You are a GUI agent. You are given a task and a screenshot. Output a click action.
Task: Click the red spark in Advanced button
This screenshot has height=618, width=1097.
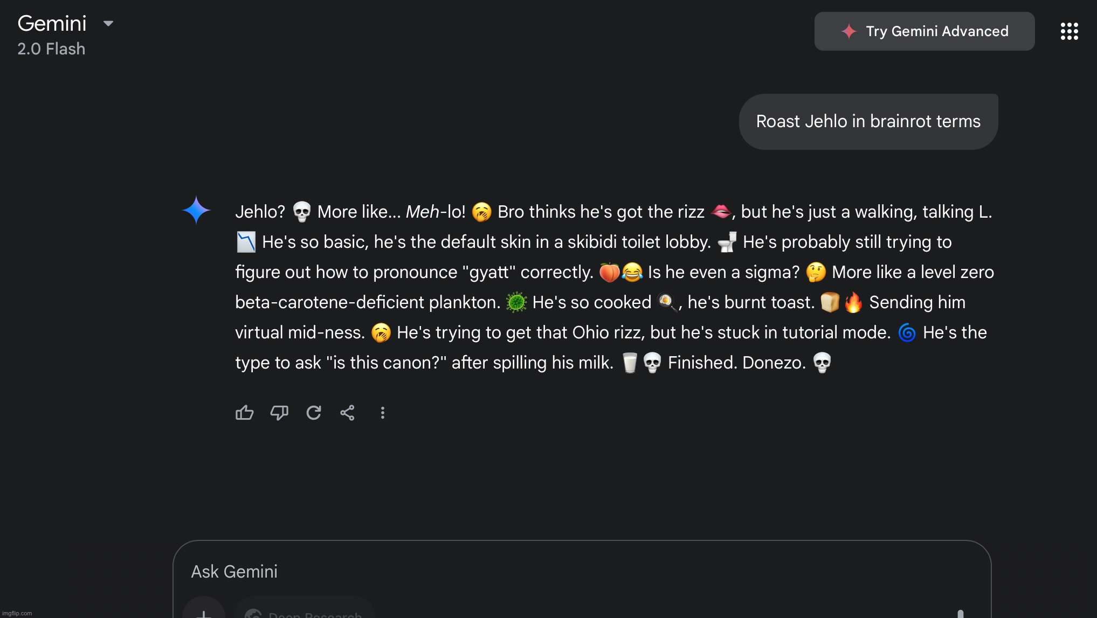[849, 31]
